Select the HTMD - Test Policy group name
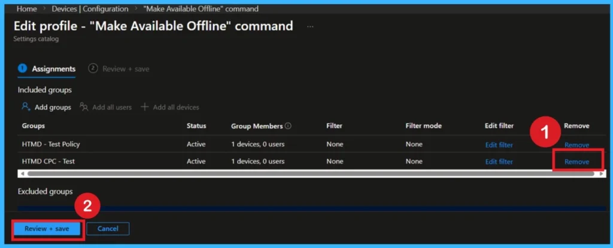This screenshot has height=248, width=613. click(51, 144)
